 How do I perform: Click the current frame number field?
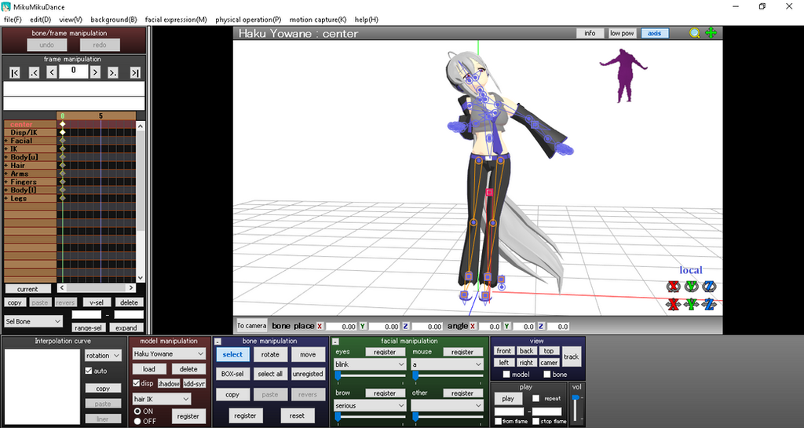coord(73,71)
